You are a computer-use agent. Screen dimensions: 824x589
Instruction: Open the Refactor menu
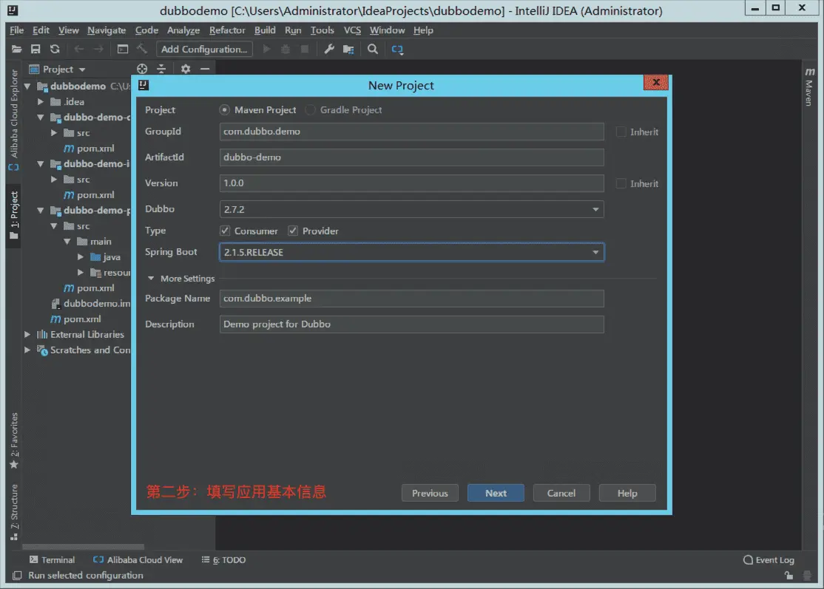(x=227, y=30)
